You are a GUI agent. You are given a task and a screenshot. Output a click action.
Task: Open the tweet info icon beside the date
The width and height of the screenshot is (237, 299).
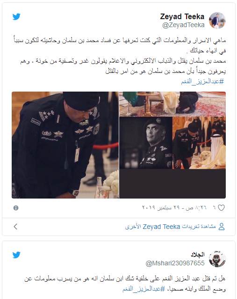click(x=16, y=207)
